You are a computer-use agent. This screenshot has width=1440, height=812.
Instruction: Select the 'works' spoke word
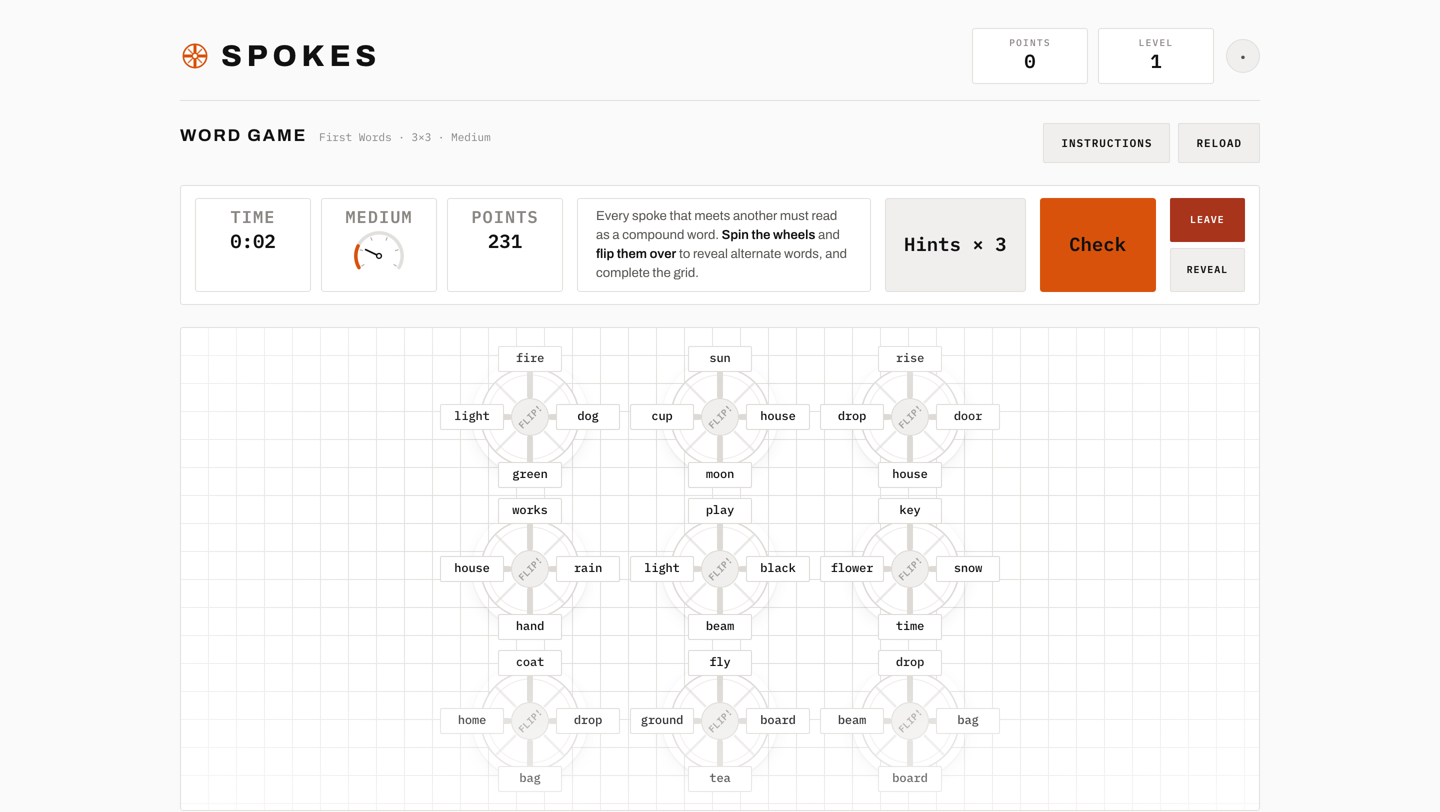pyautogui.click(x=529, y=510)
